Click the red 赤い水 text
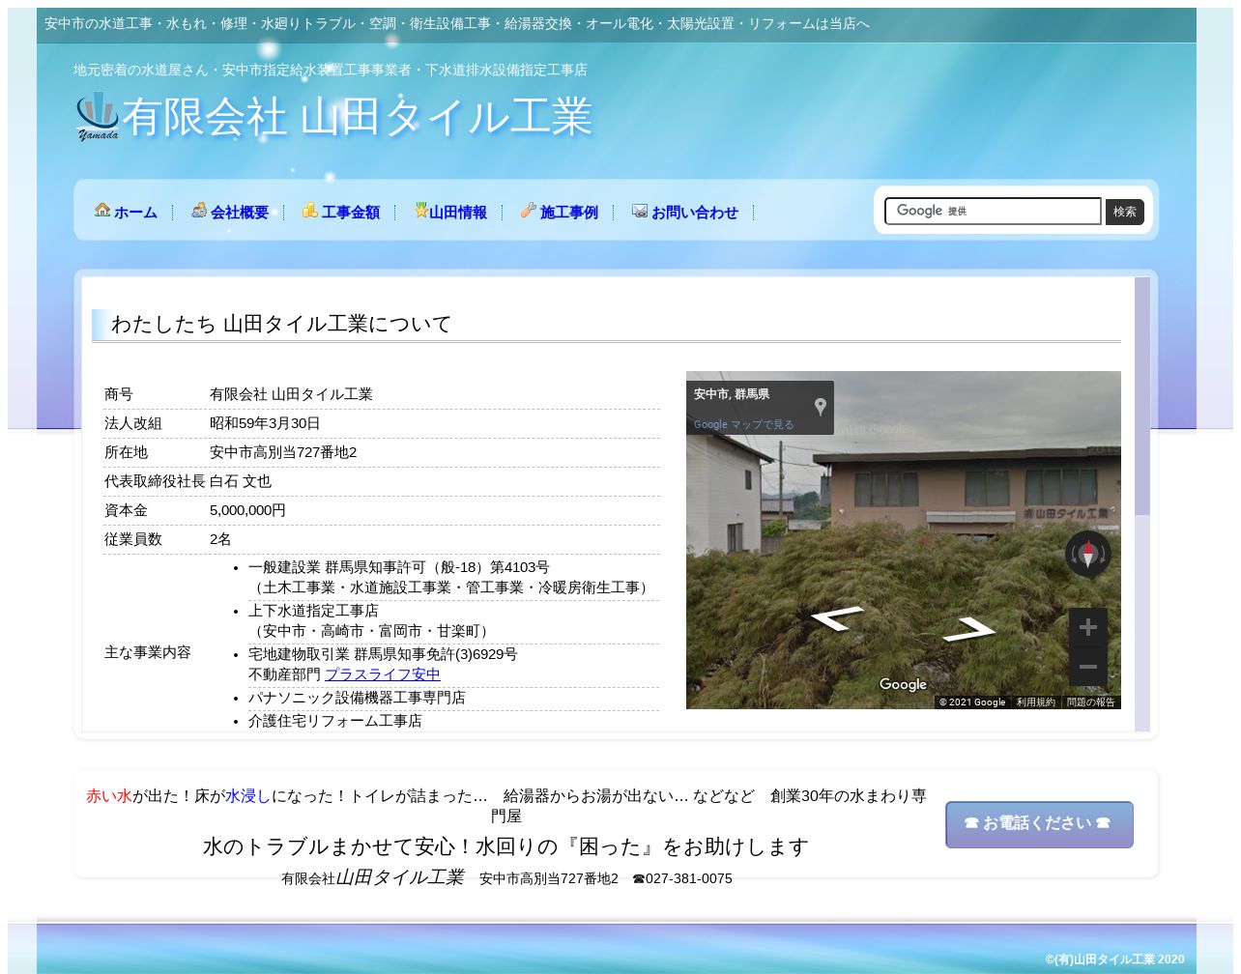This screenshot has height=974, width=1241. point(109,796)
